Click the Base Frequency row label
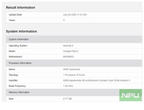The image size is (144, 110). coord(17,86)
